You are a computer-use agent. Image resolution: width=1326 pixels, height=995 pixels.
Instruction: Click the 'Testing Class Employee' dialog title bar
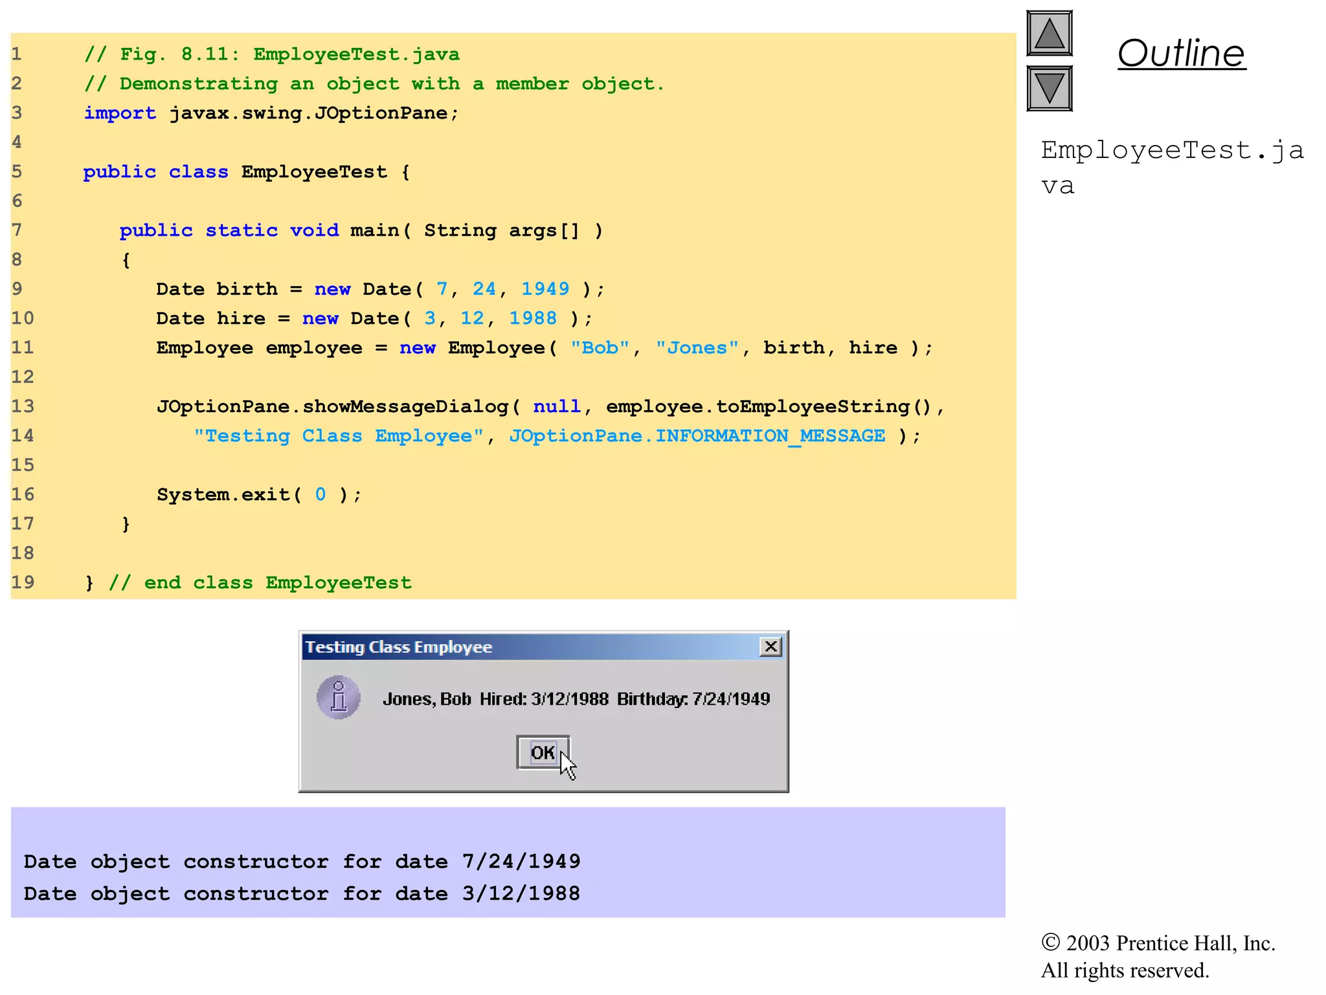pyautogui.click(x=543, y=647)
